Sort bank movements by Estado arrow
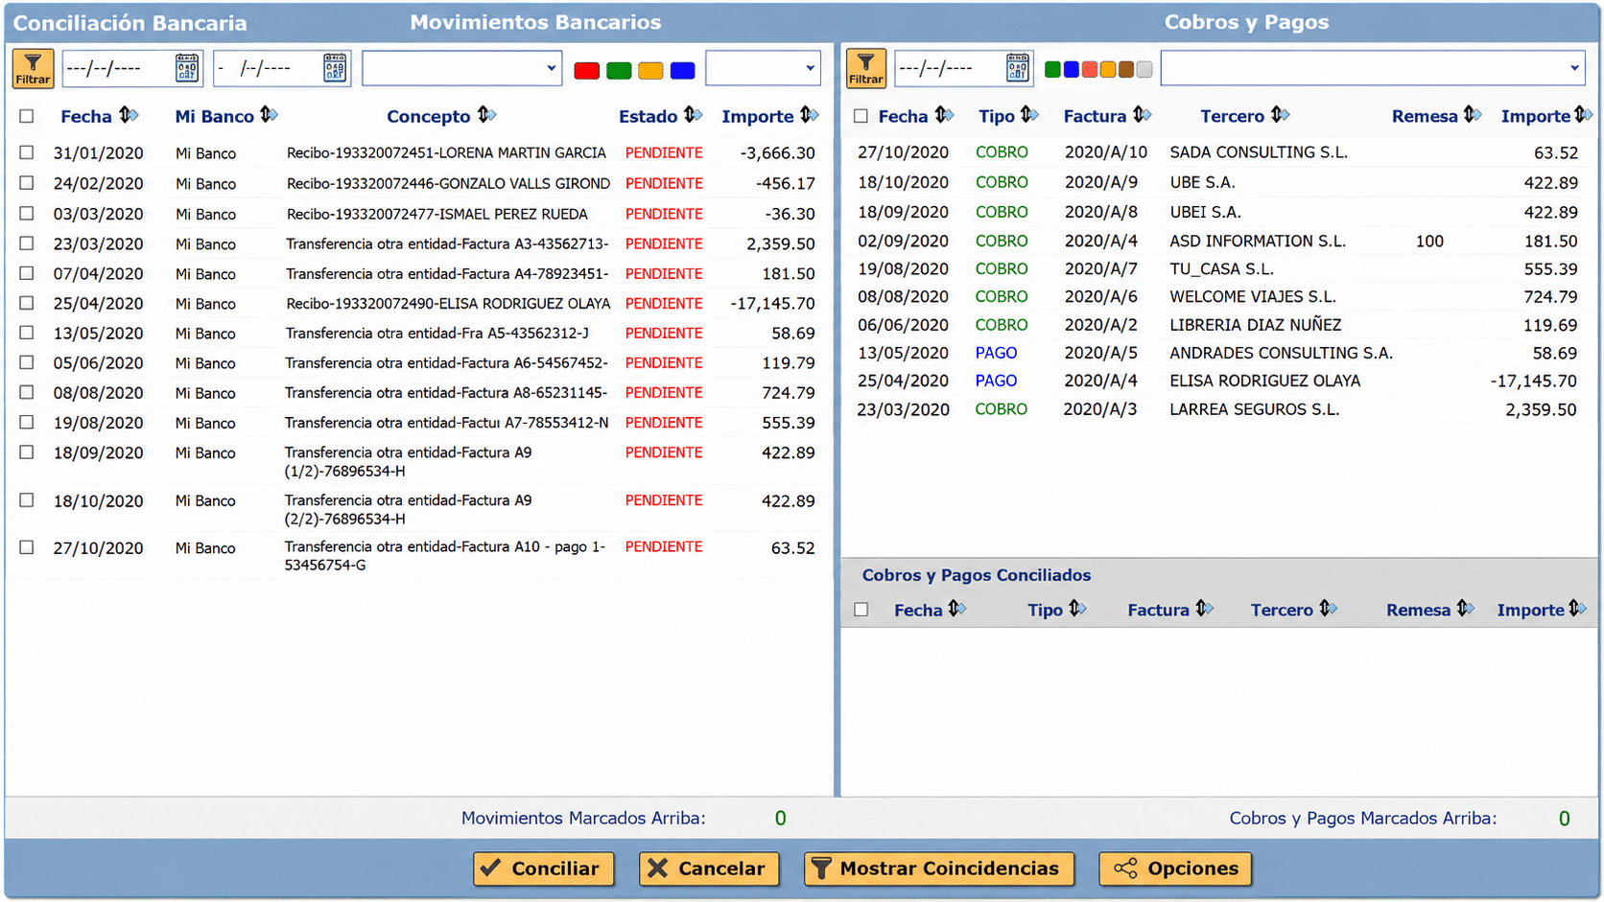This screenshot has width=1604, height=902. tap(693, 116)
